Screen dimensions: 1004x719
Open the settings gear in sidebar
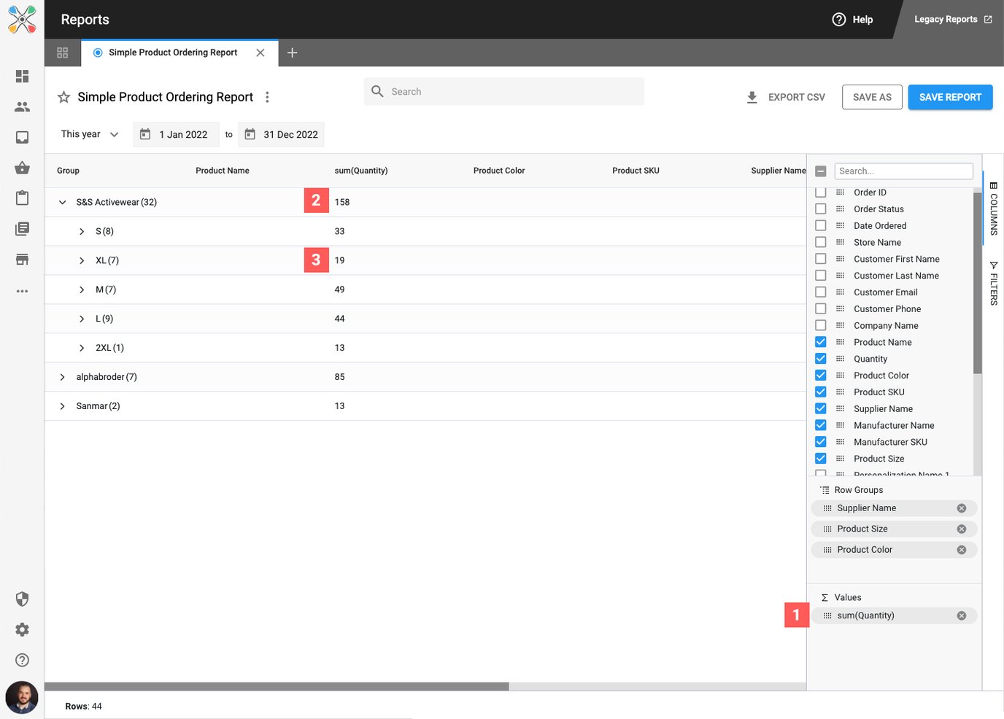(x=22, y=629)
